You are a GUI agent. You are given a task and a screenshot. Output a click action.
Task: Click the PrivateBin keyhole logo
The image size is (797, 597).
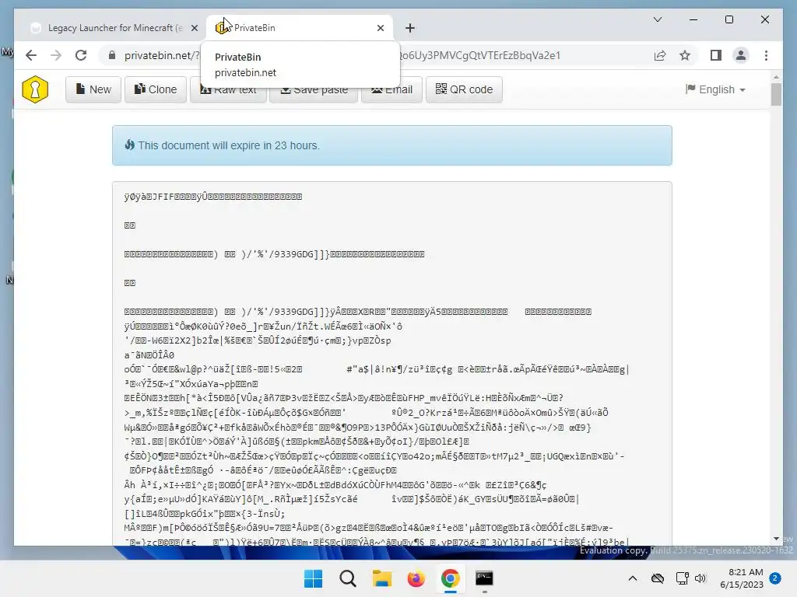tap(35, 89)
